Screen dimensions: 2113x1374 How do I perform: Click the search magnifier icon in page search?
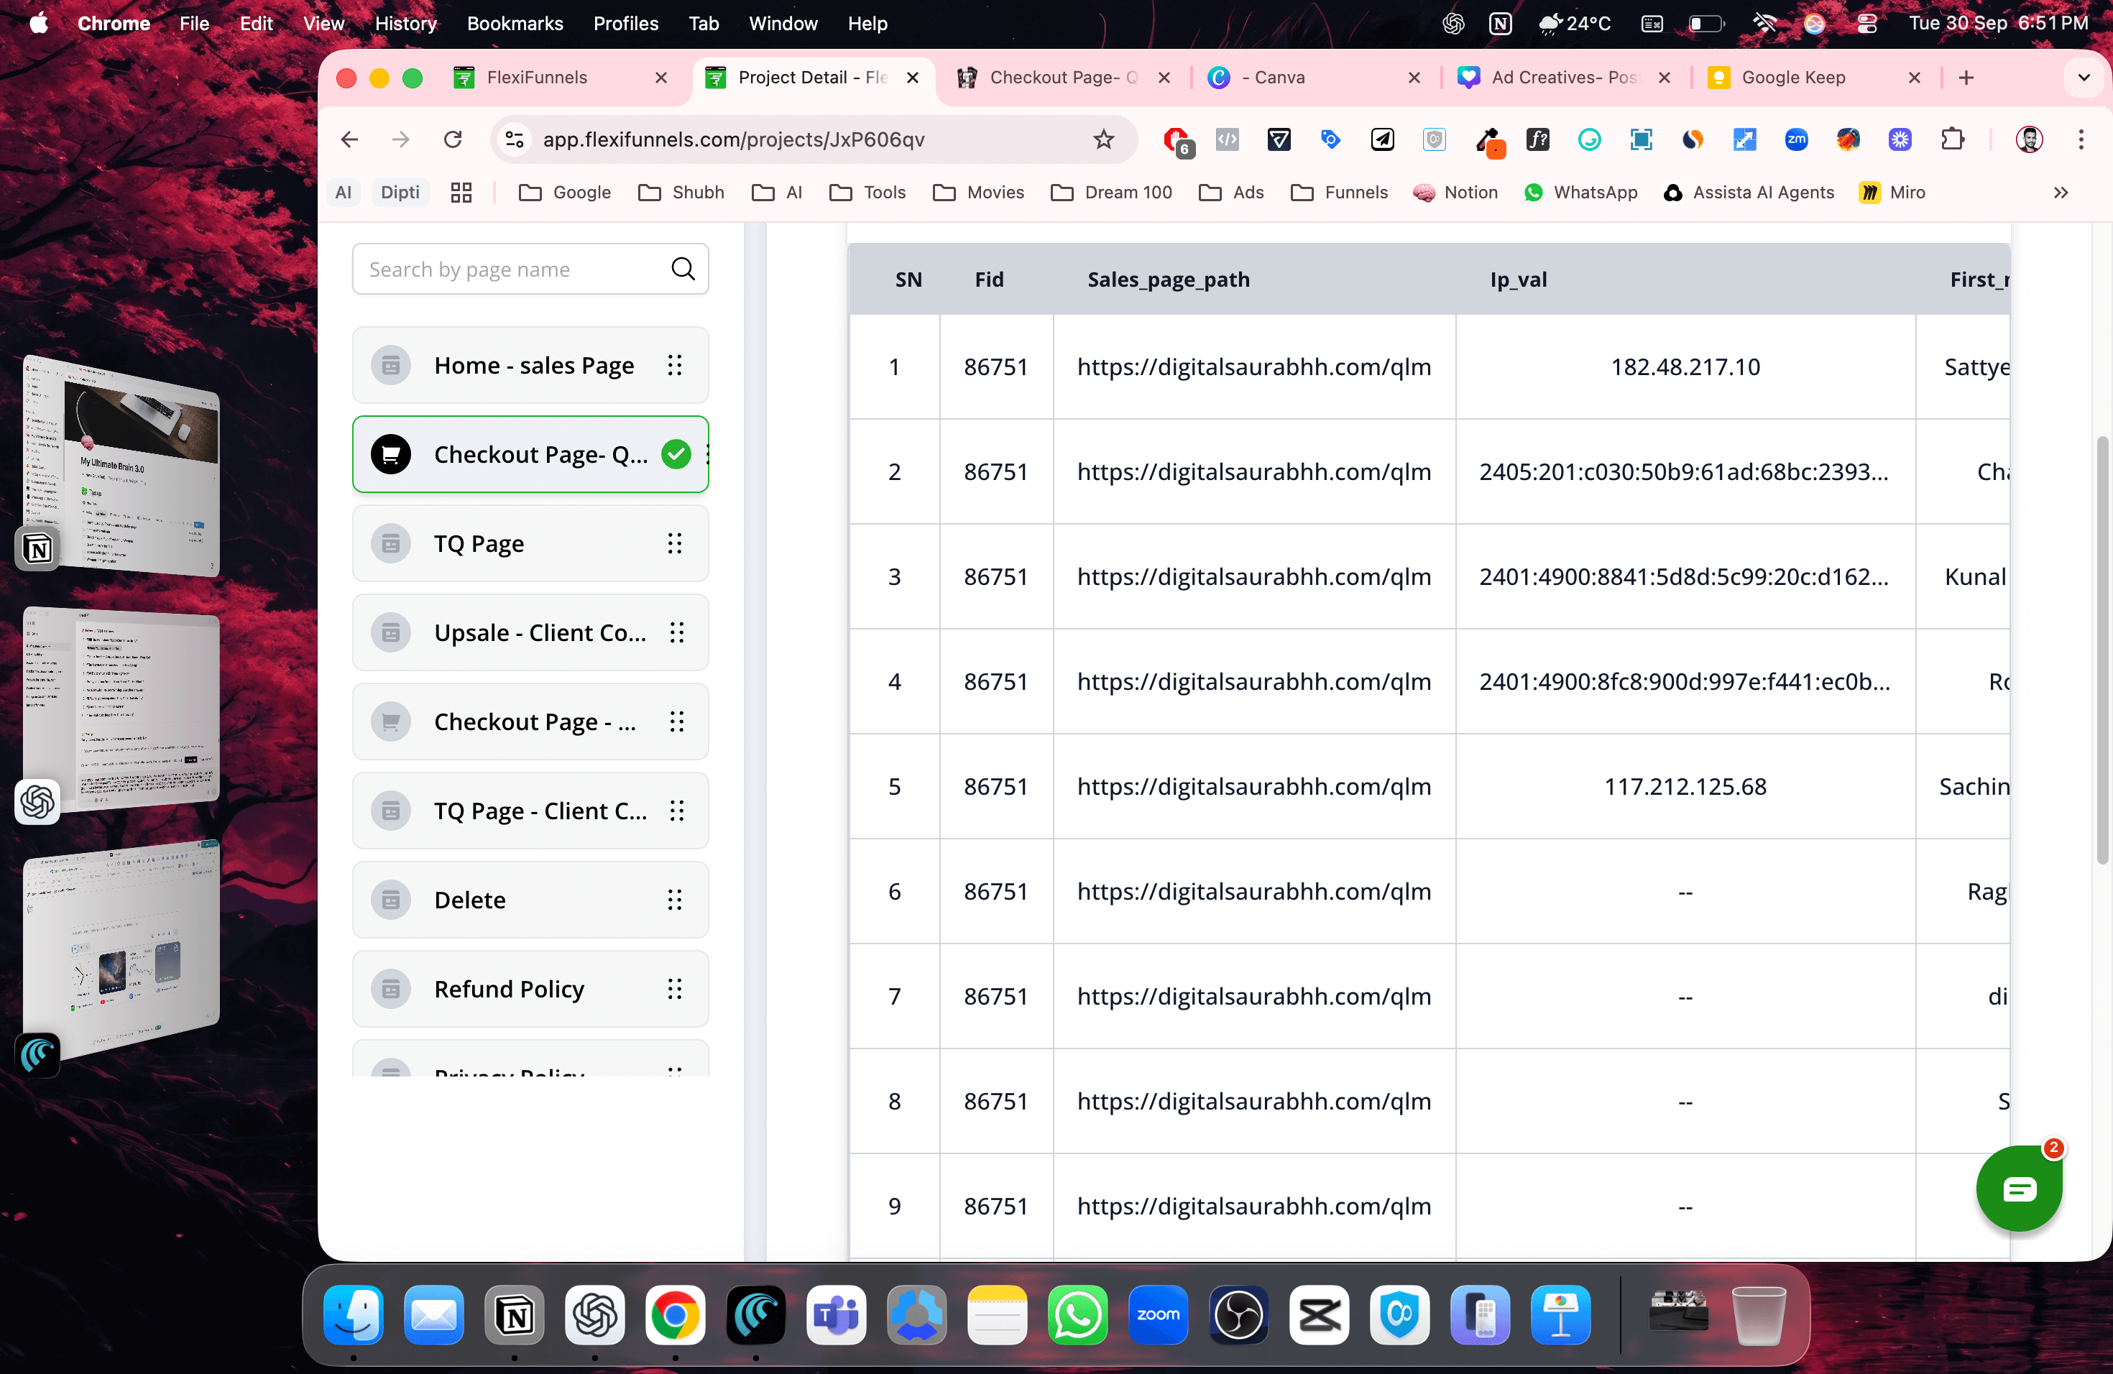[x=682, y=269]
